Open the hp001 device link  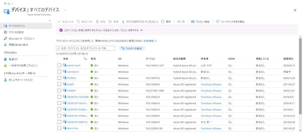(x=71, y=84)
